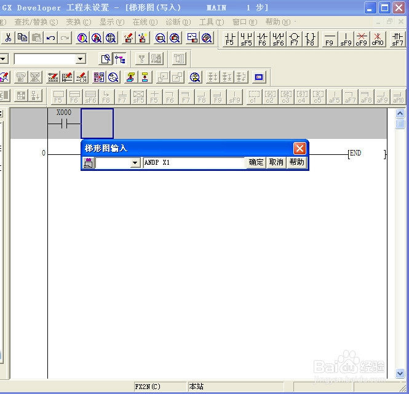Viewport: 409px width, 394px height.
Task: Click the vertical scrollbar up arrow
Action: click(x=400, y=114)
